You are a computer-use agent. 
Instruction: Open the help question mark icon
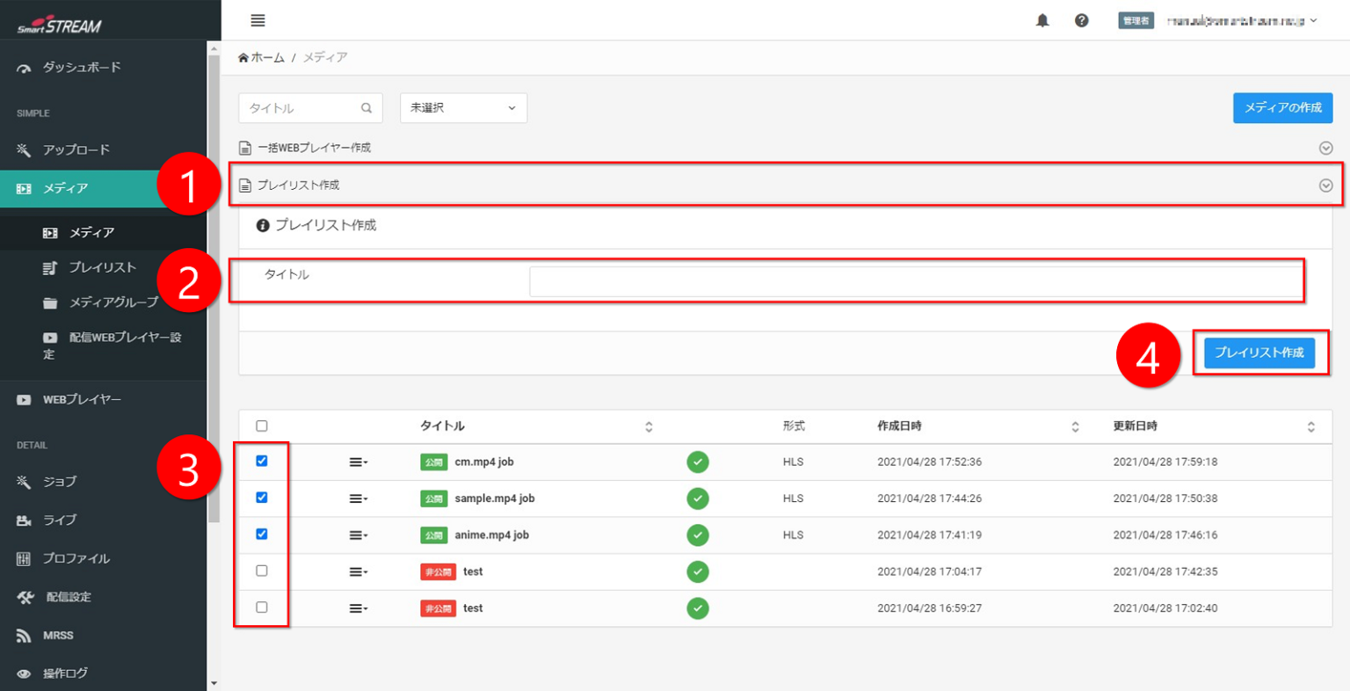tap(1082, 20)
